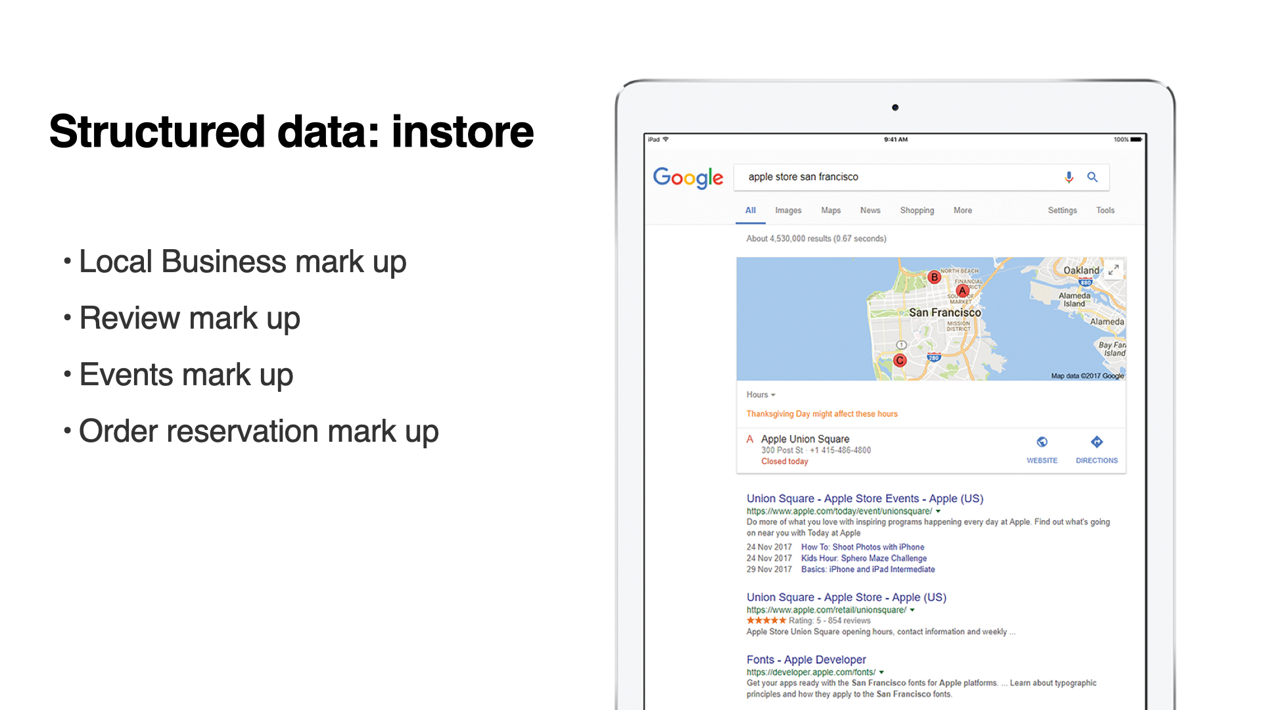Select map pin B
The height and width of the screenshot is (710, 1262).
934,277
